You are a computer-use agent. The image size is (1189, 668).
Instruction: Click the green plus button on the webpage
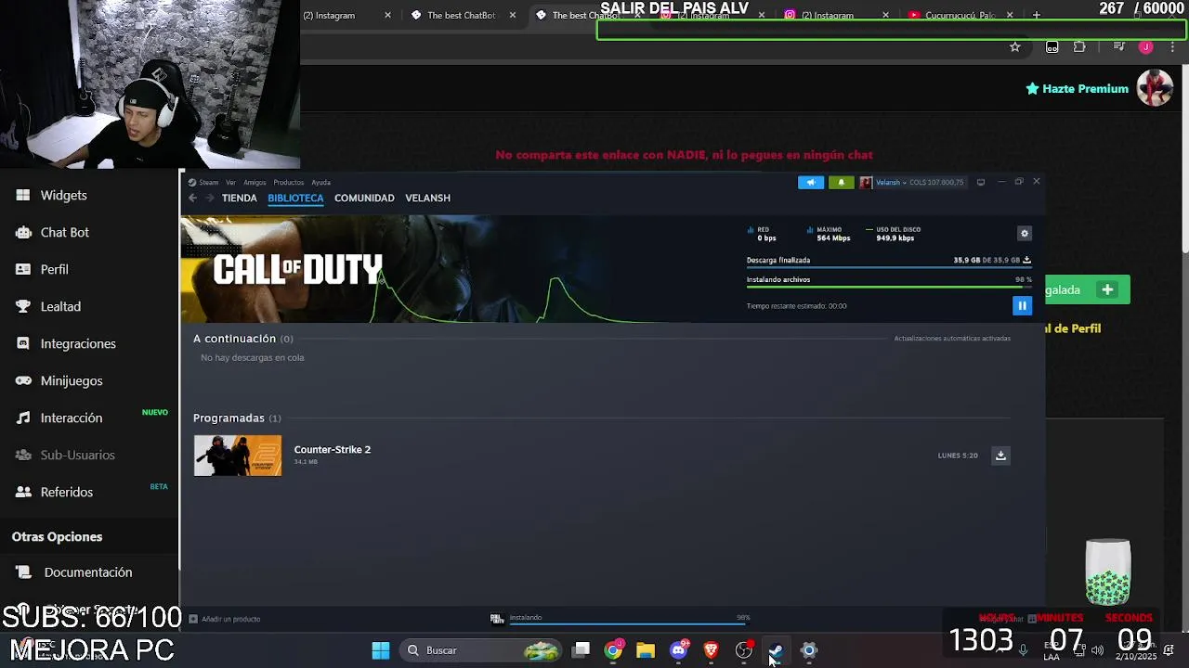coord(1107,290)
